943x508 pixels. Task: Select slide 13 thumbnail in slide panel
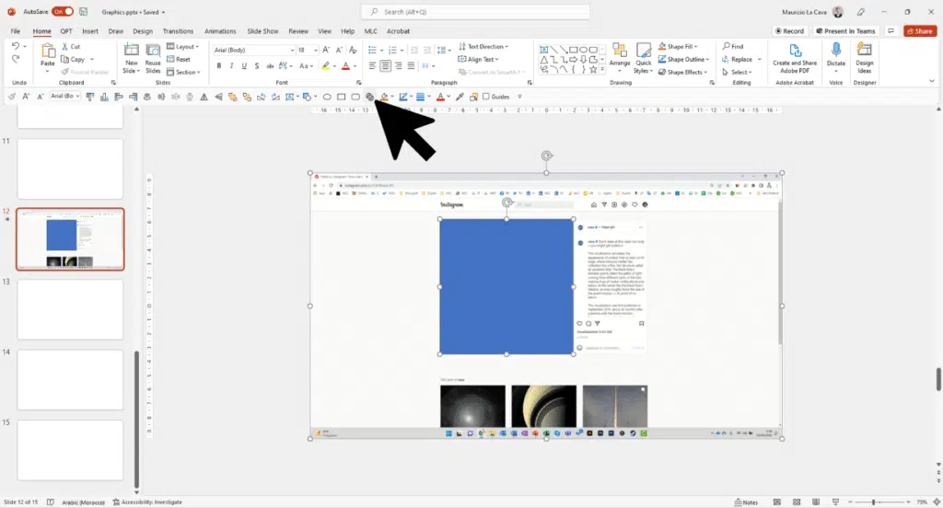pos(70,310)
